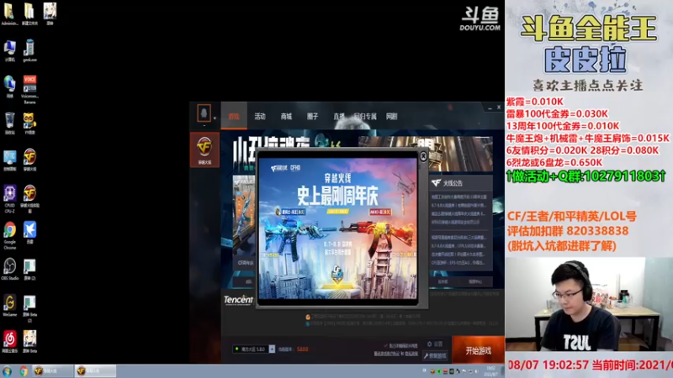Click the Tencent logo in the launcher
Viewport: 673px width, 378px height.
tap(238, 300)
